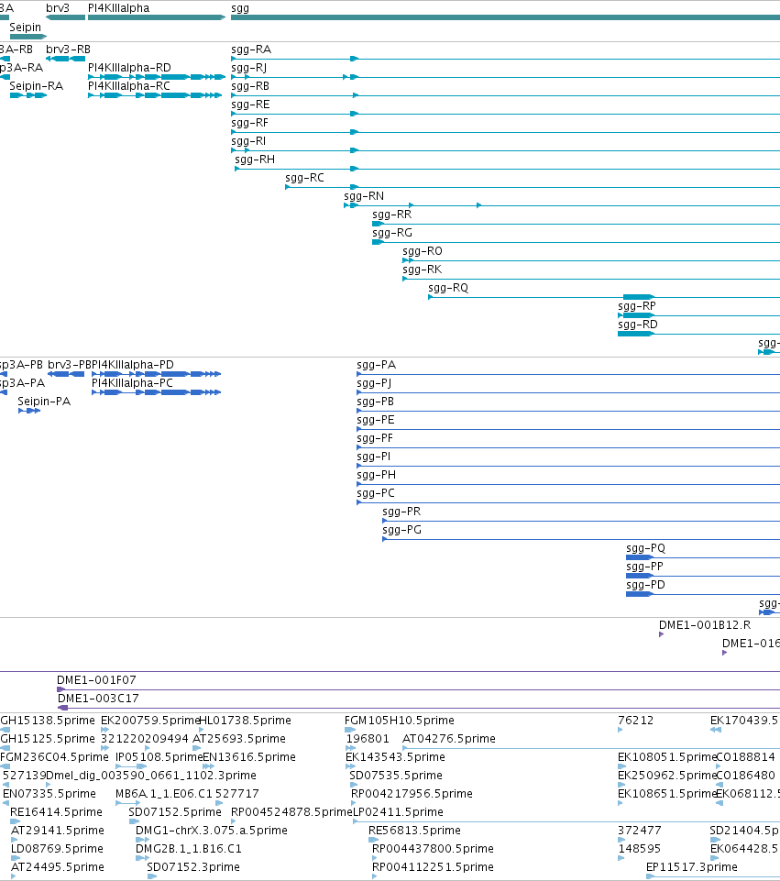This screenshot has width=780, height=881.
Task: Select the SD07152.3prime EST label
Action: (x=193, y=867)
